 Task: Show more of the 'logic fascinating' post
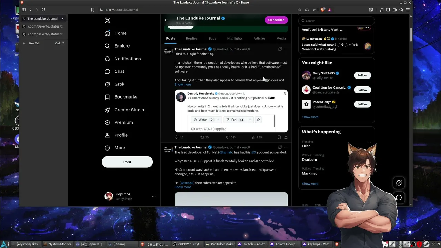coord(183,85)
